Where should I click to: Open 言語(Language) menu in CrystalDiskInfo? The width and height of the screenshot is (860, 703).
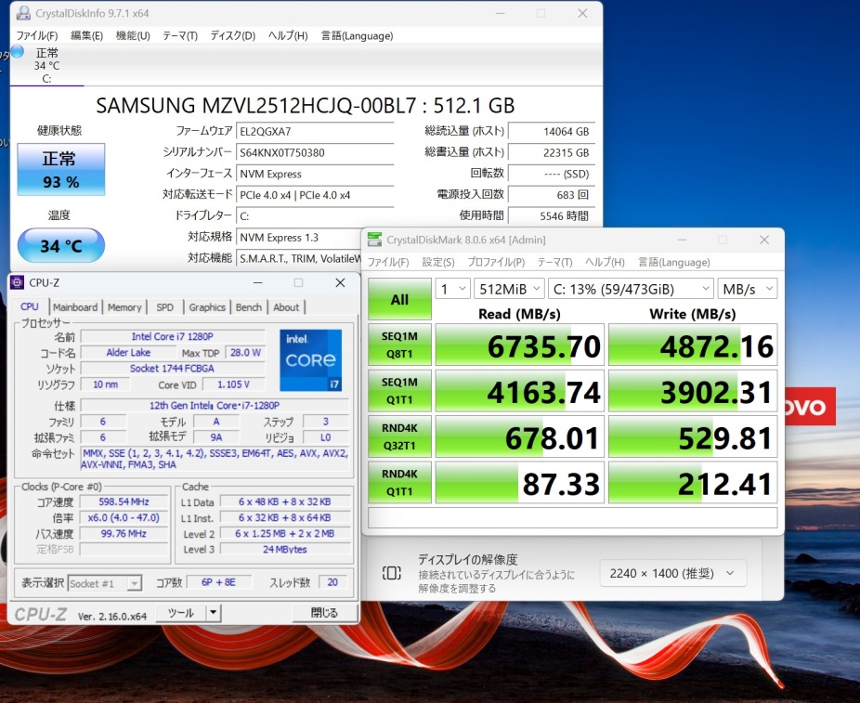357,35
